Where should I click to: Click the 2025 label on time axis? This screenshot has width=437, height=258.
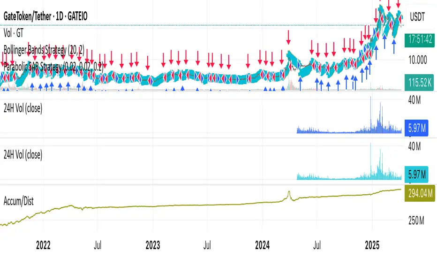[372, 245]
